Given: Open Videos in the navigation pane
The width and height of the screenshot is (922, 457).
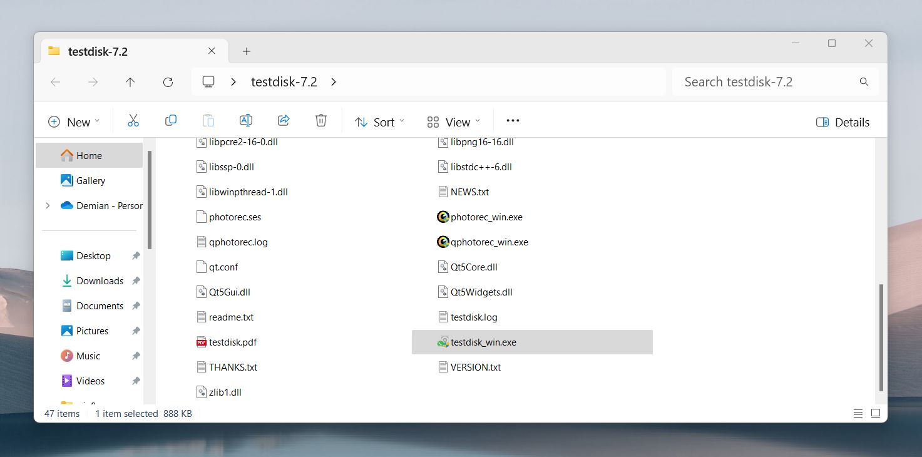Looking at the screenshot, I should (89, 381).
